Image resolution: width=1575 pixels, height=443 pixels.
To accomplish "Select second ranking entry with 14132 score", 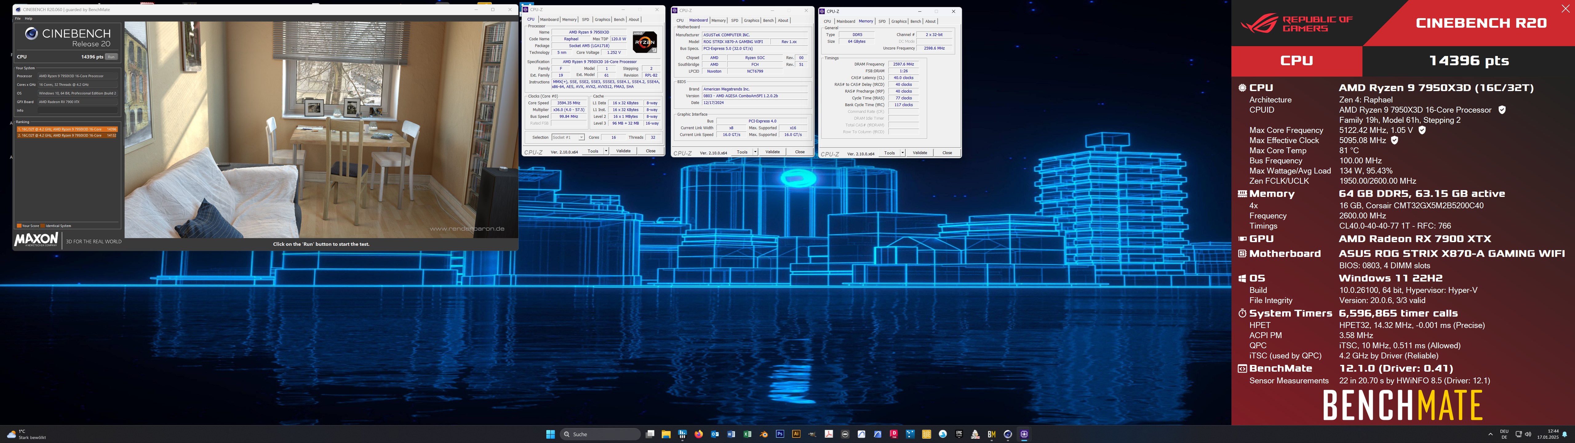I will point(67,135).
